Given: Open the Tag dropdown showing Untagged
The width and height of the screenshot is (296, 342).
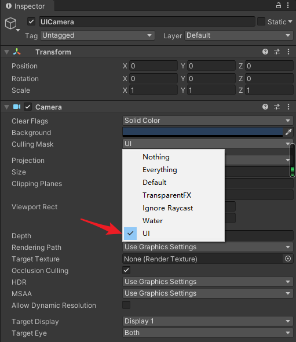Looking at the screenshot, I should pyautogui.click(x=98, y=35).
